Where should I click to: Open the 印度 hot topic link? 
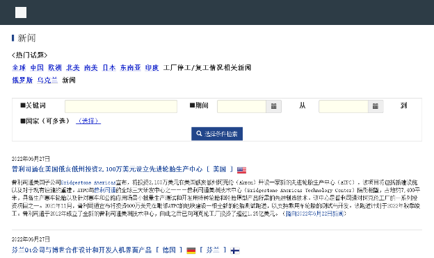(x=152, y=67)
